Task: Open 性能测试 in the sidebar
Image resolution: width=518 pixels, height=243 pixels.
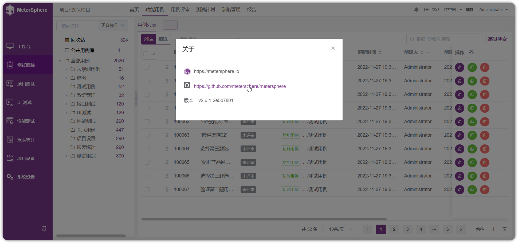Action: [x=28, y=121]
